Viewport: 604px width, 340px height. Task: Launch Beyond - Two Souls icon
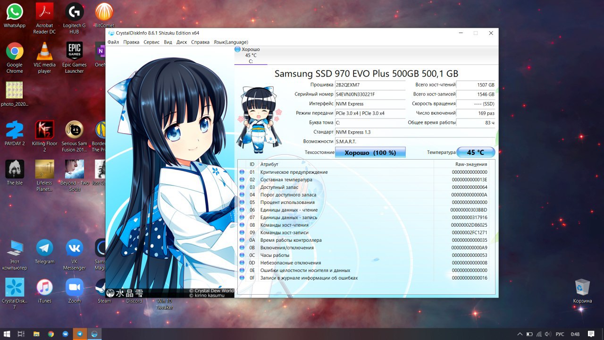click(74, 176)
